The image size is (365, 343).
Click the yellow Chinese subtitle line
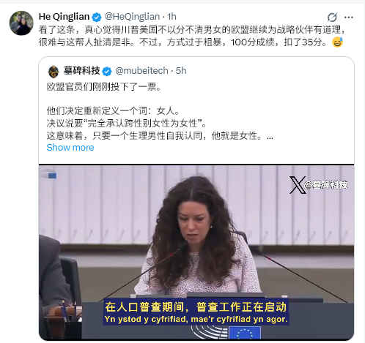pos(196,307)
